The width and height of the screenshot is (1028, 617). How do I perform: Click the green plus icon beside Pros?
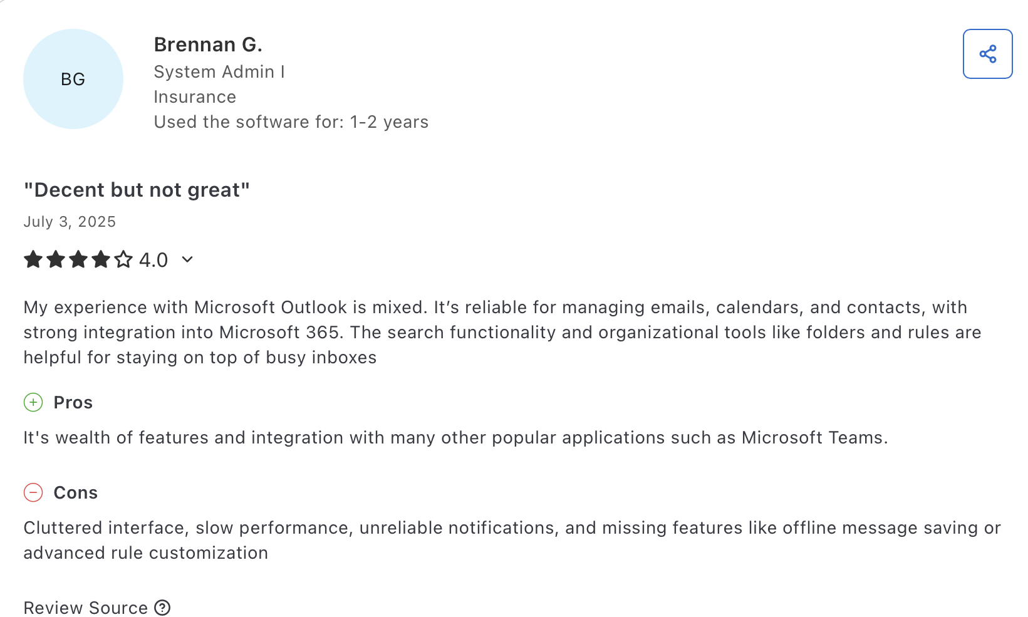pos(33,402)
